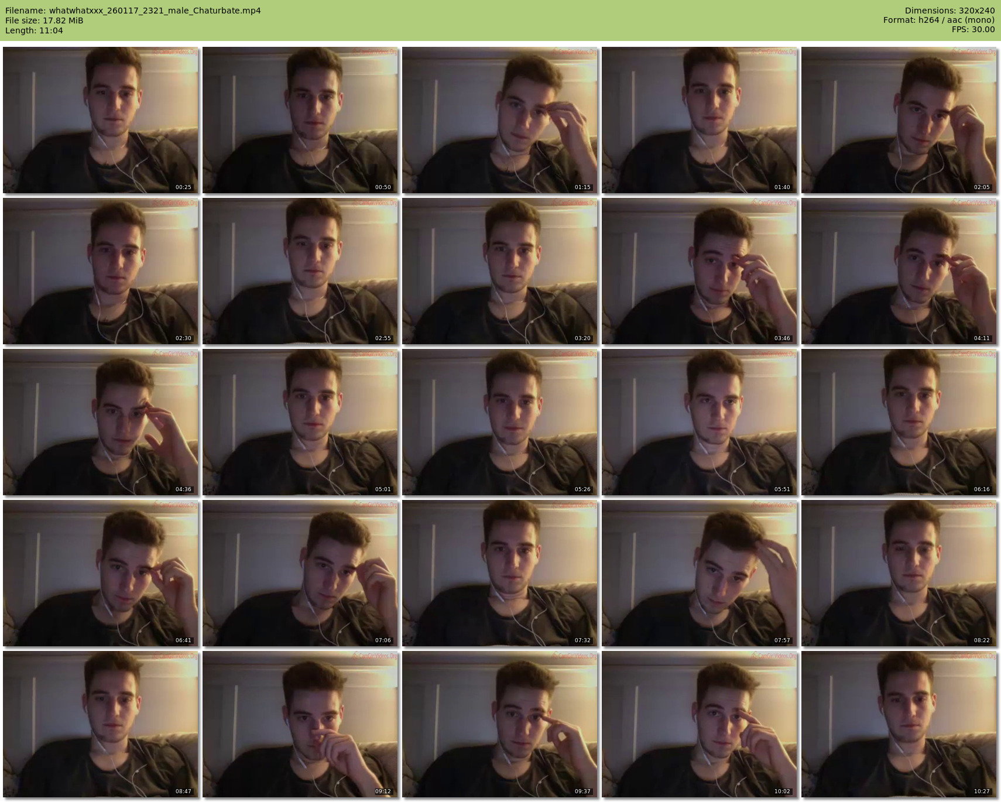Open the frame marked 07:06

point(300,573)
